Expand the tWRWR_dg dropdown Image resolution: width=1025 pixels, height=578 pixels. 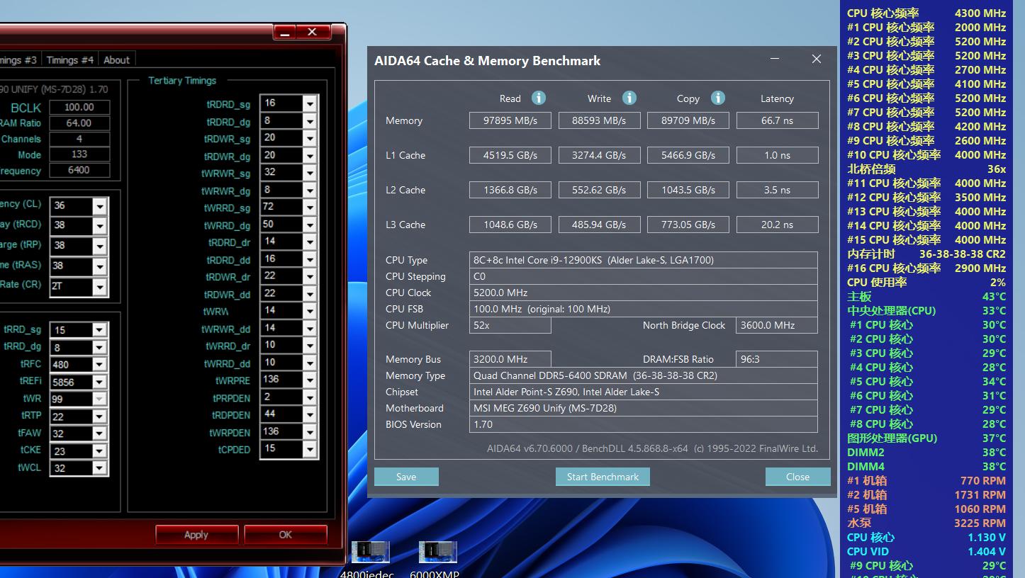[x=309, y=191]
